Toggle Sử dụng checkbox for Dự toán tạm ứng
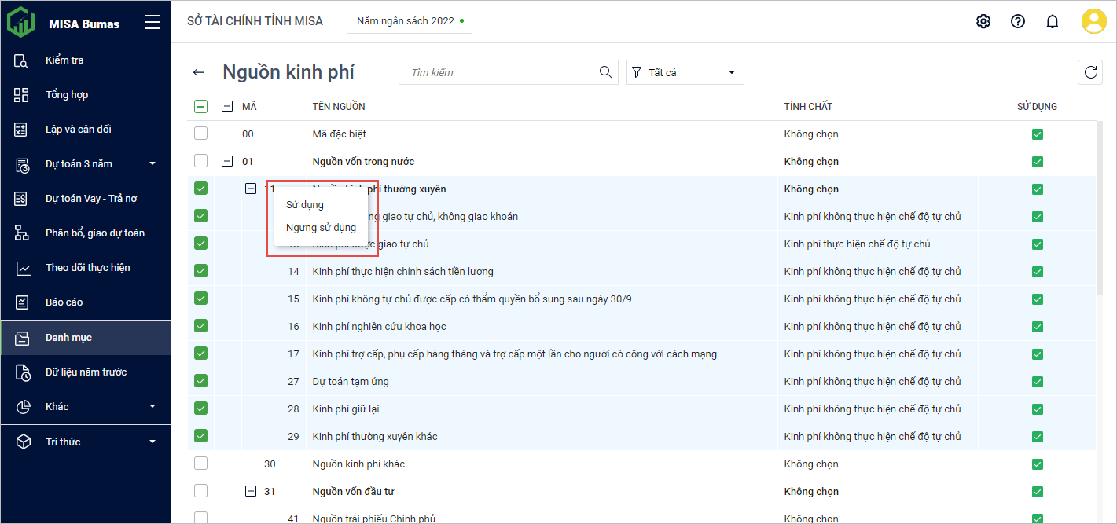The width and height of the screenshot is (1117, 524). point(1038,381)
